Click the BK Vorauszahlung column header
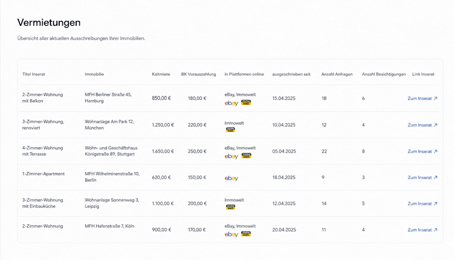This screenshot has height=260, width=454. [199, 74]
